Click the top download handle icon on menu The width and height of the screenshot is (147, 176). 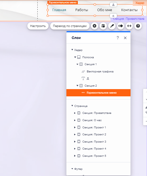coord(113,4)
